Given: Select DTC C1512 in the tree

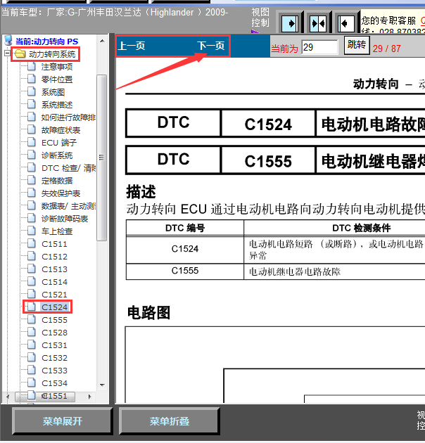Looking at the screenshot, I should tap(54, 257).
